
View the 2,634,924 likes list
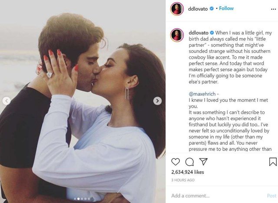[x=188, y=172]
